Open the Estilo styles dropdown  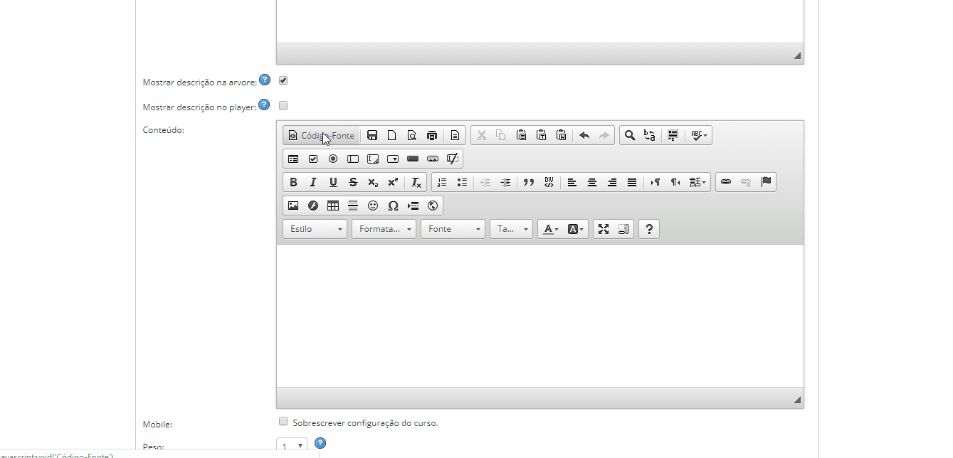point(315,229)
